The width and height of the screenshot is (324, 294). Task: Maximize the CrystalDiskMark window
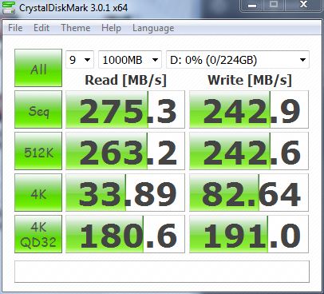[274, 6]
